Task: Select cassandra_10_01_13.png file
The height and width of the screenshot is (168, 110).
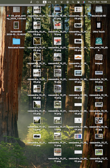Action: pyautogui.click(x=58, y=120)
